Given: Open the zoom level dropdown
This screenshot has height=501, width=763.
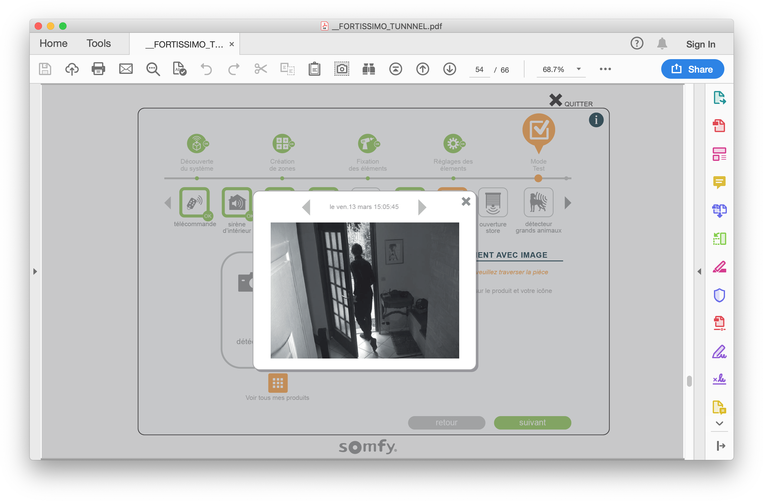Looking at the screenshot, I should [x=579, y=69].
